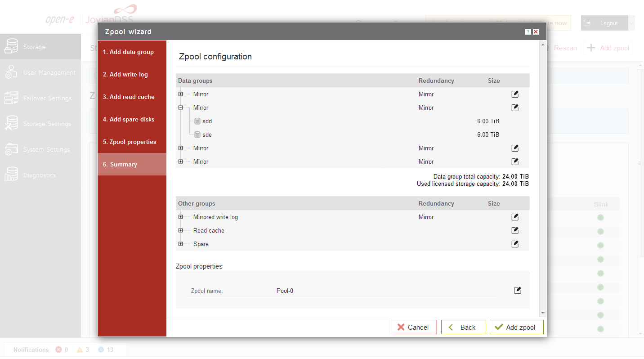Open the dropdown arrow beside Logout
The height and width of the screenshot is (359, 644).
point(631,23)
